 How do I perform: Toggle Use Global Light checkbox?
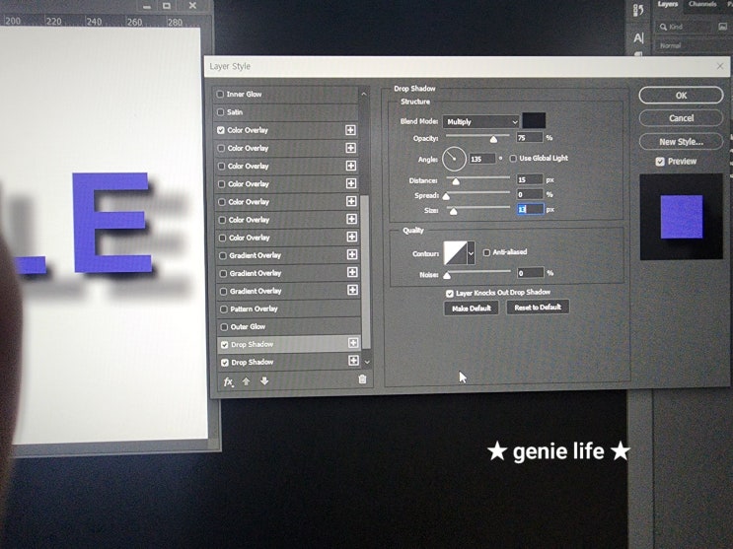513,159
